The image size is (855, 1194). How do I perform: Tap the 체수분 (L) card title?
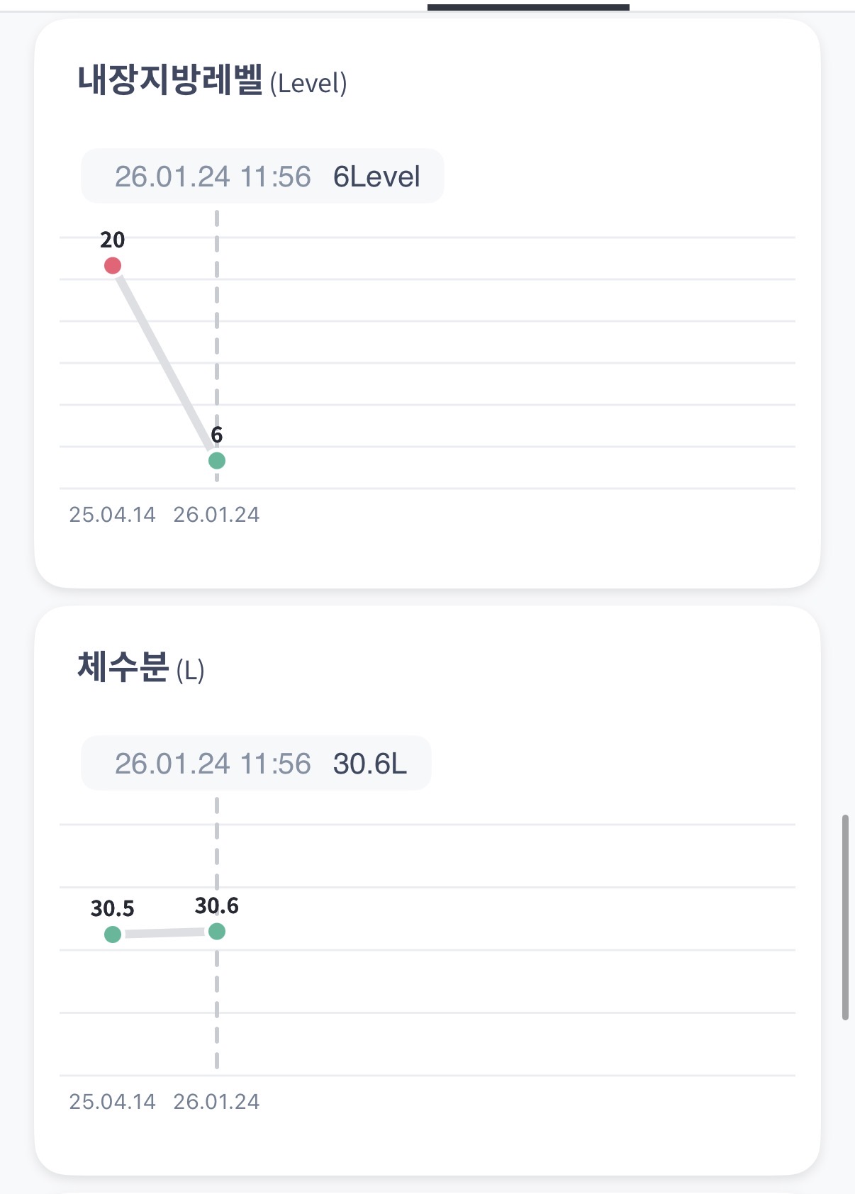click(x=140, y=668)
